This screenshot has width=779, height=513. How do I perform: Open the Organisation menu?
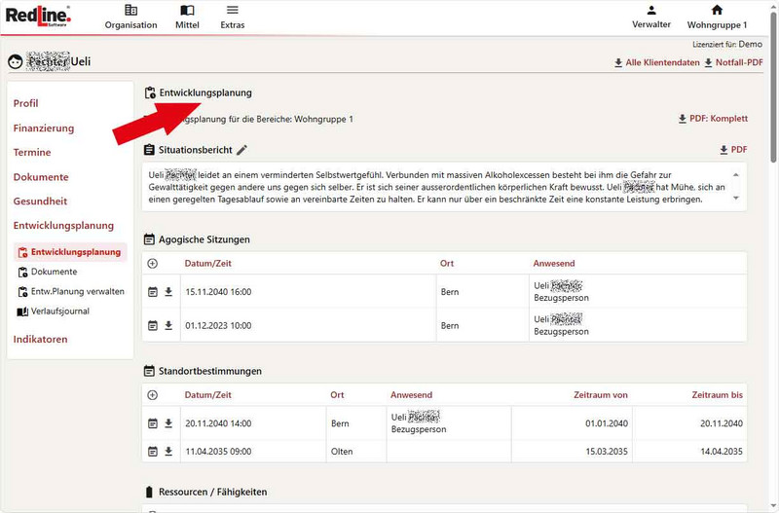(x=130, y=18)
